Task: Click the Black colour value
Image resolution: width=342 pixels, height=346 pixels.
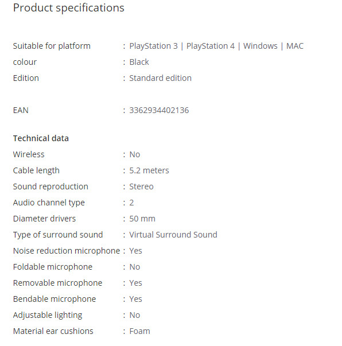Action: coord(139,62)
